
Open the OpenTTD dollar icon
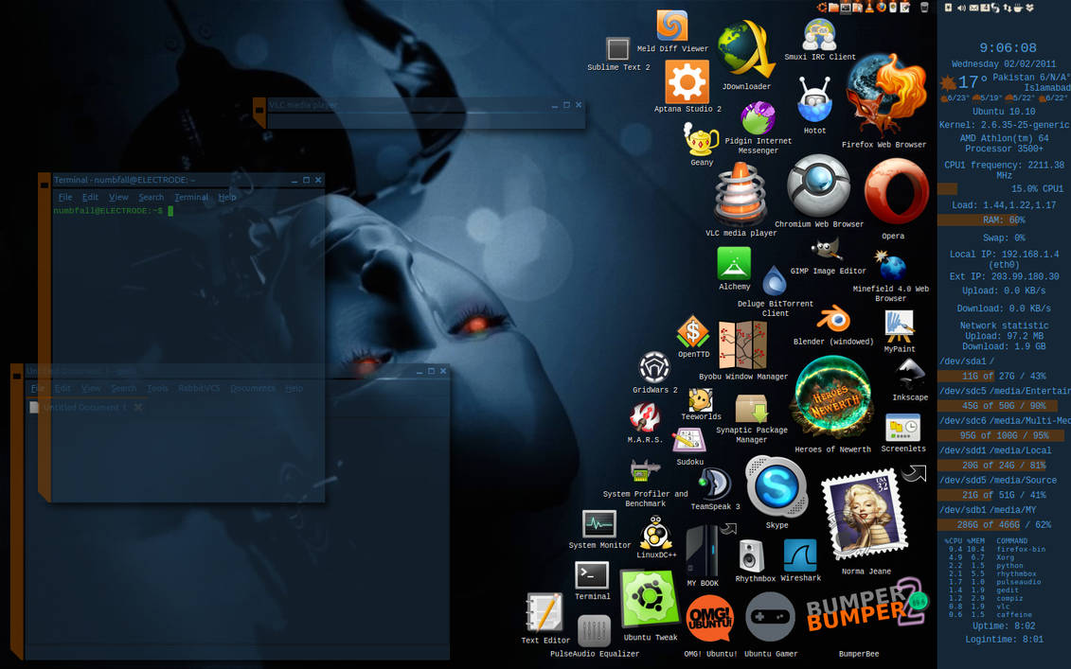coord(692,332)
